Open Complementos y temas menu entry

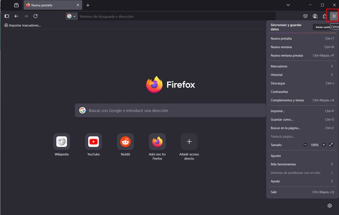[302, 100]
